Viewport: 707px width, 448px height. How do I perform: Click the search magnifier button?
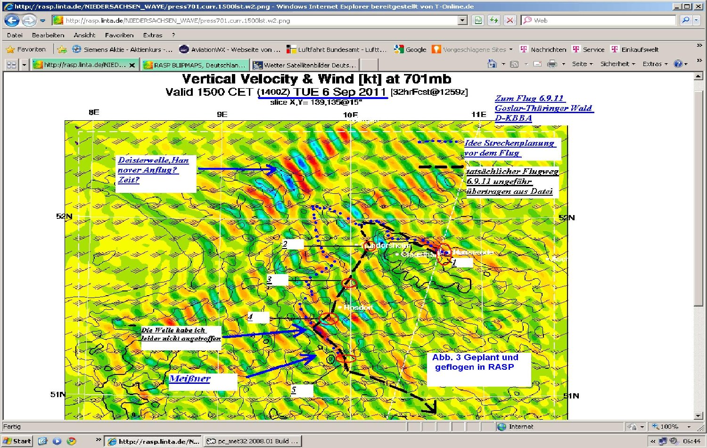pyautogui.click(x=685, y=20)
